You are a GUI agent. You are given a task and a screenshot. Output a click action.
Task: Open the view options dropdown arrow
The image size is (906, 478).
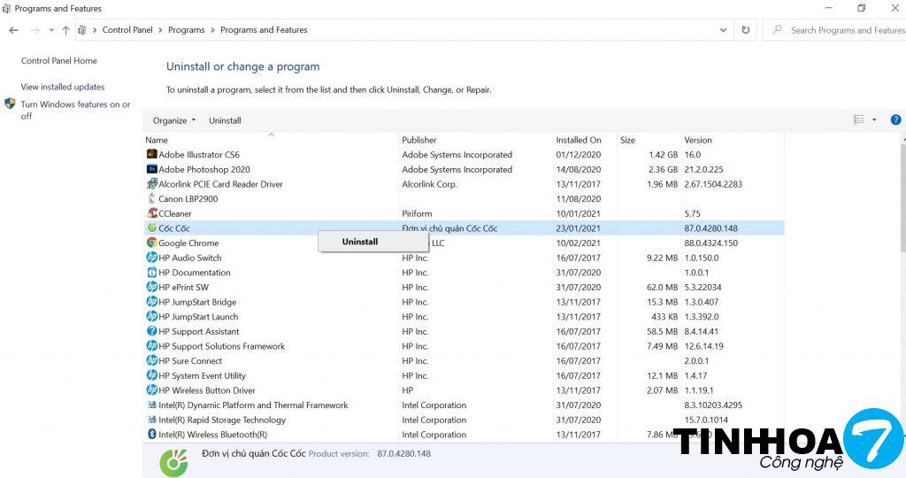click(x=874, y=120)
